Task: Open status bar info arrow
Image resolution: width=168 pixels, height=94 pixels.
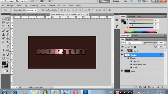Action: pos(51,87)
